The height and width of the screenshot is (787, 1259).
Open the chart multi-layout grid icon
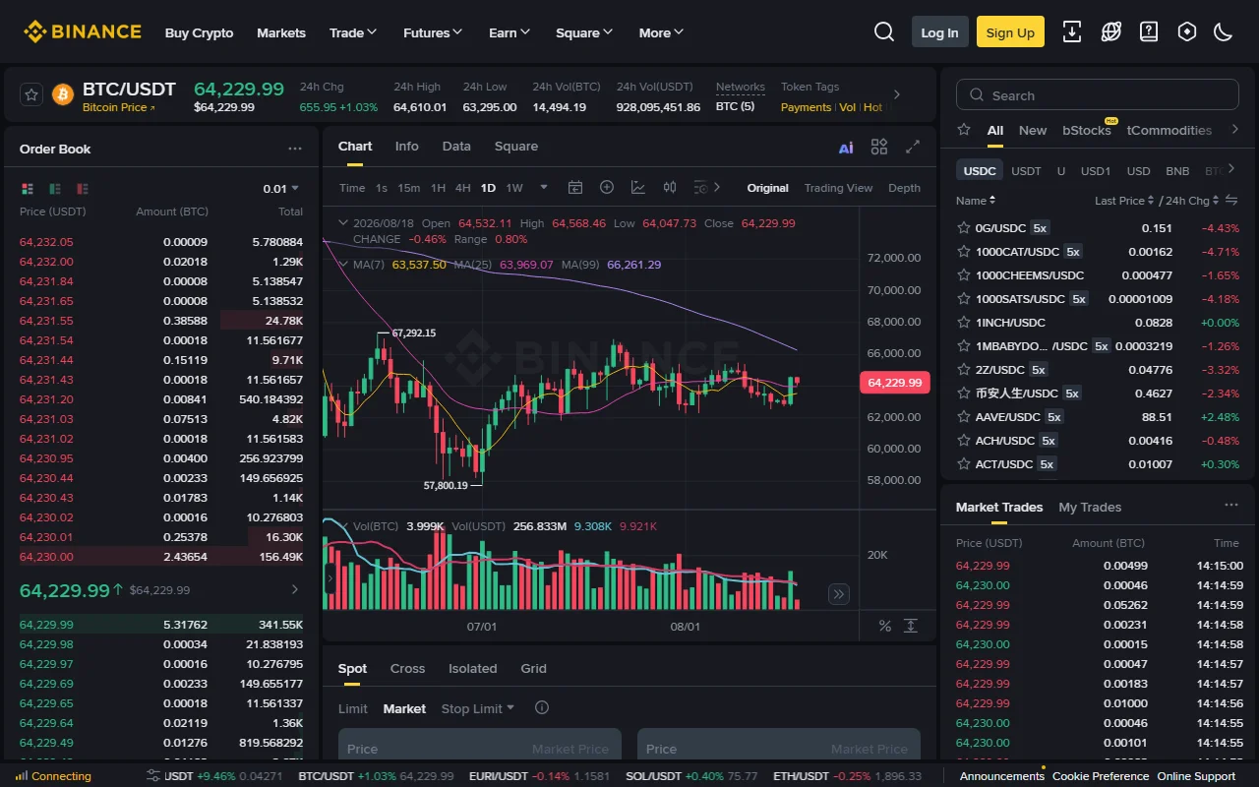879,147
